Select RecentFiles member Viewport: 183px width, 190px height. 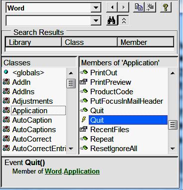110,130
